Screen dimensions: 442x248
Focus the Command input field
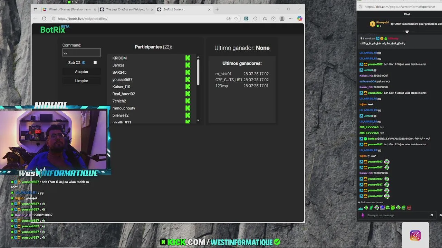point(81,53)
